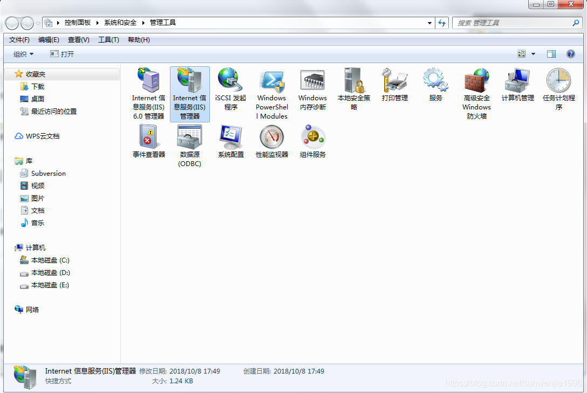Open the 查看(V) menu
Image resolution: width=587 pixels, height=393 pixels.
[x=79, y=40]
